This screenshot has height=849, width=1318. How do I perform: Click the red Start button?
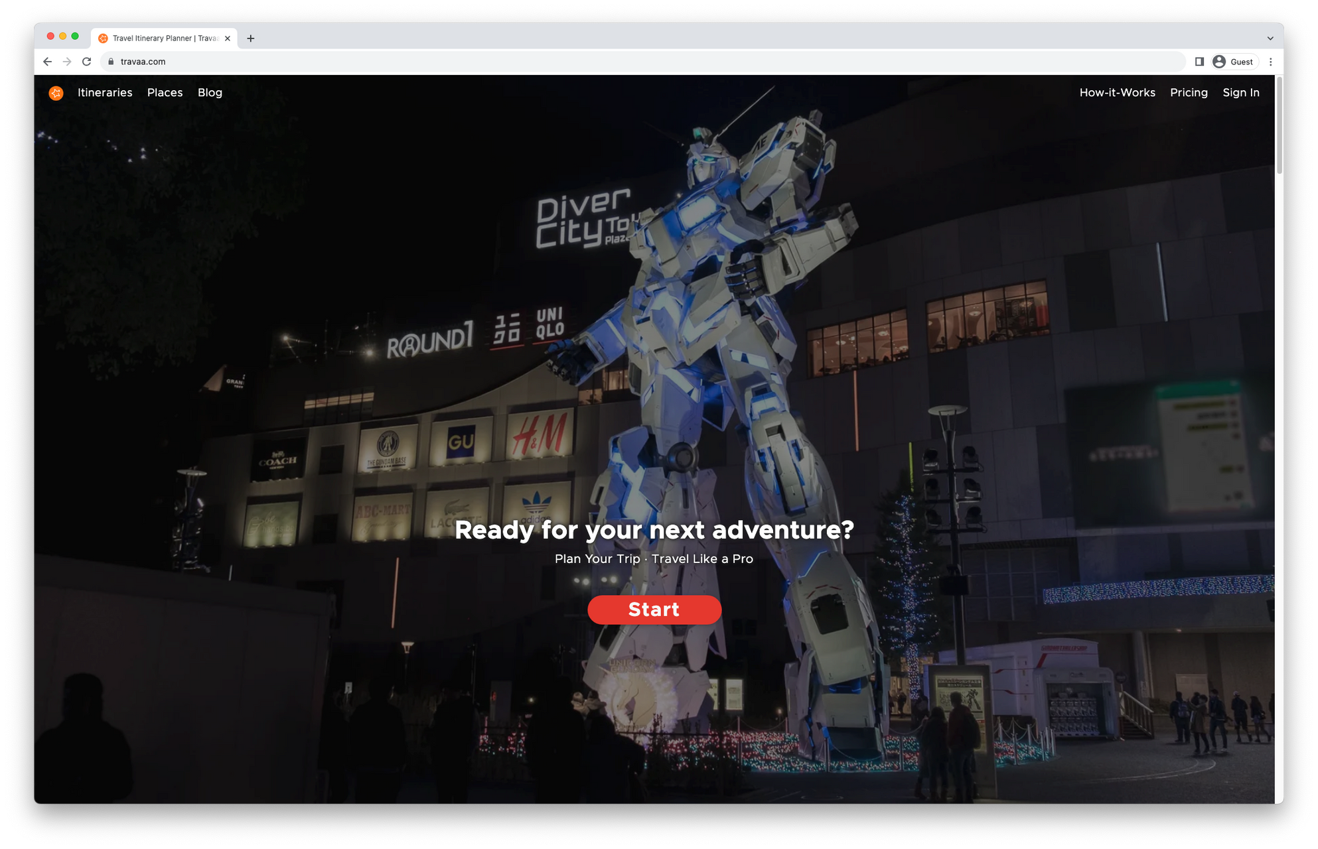pos(654,610)
